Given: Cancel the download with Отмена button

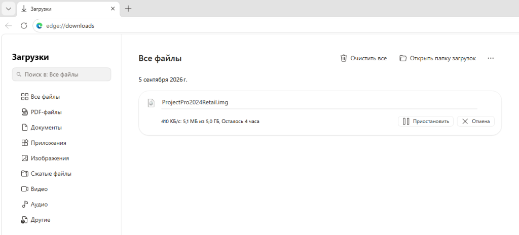Looking at the screenshot, I should (x=475, y=122).
